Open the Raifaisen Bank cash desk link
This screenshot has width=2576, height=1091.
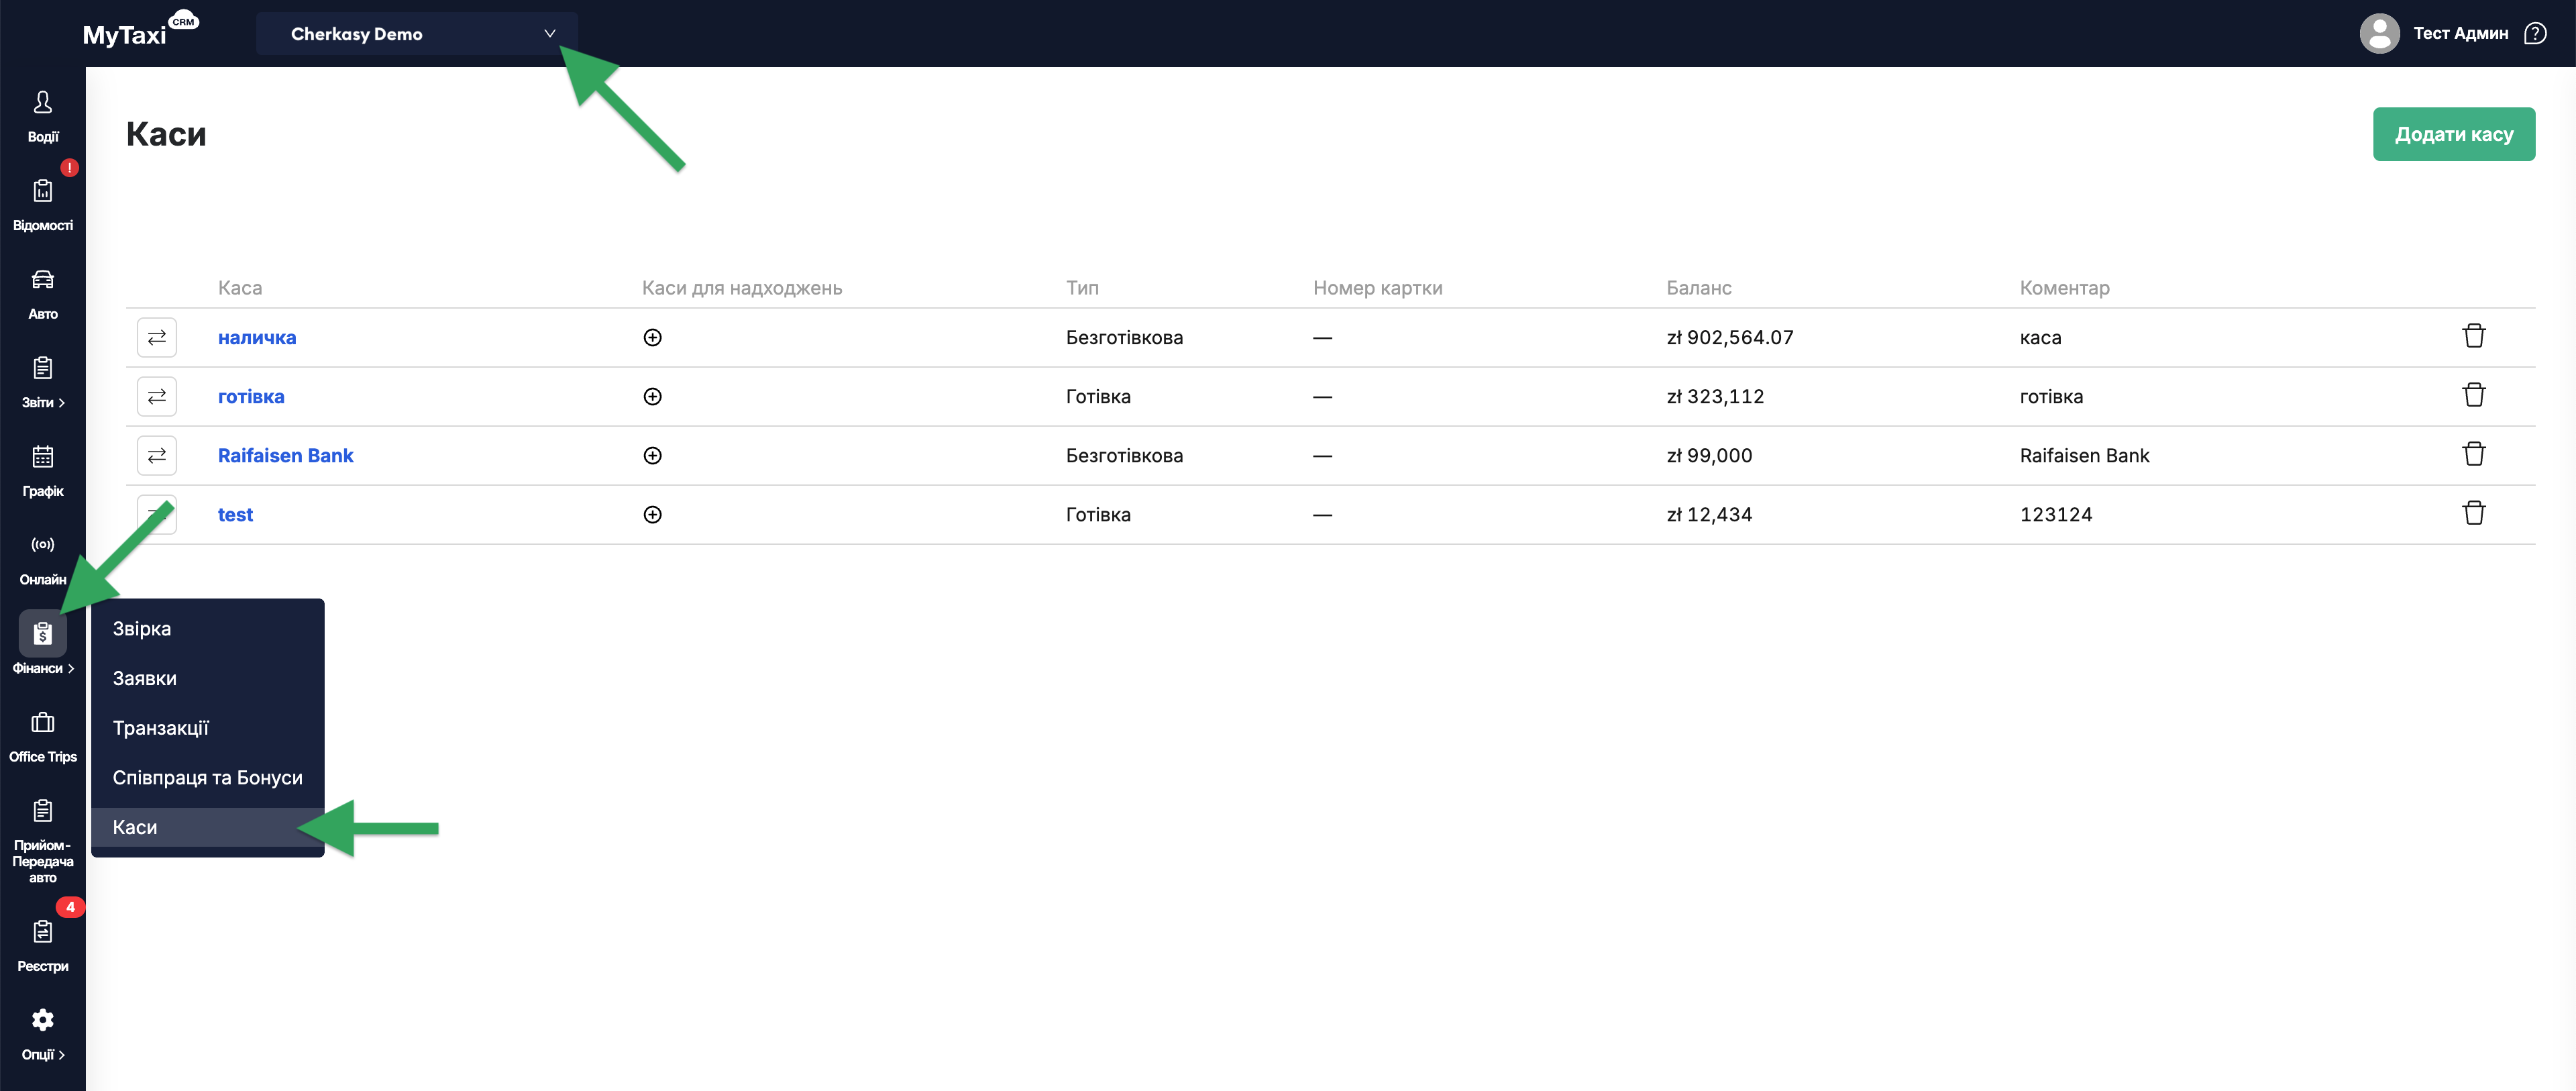click(285, 455)
